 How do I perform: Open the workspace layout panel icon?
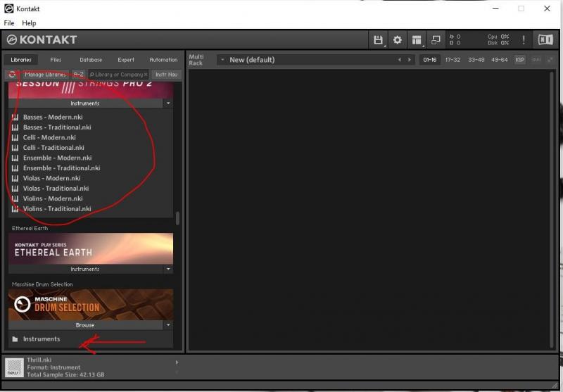coord(417,40)
